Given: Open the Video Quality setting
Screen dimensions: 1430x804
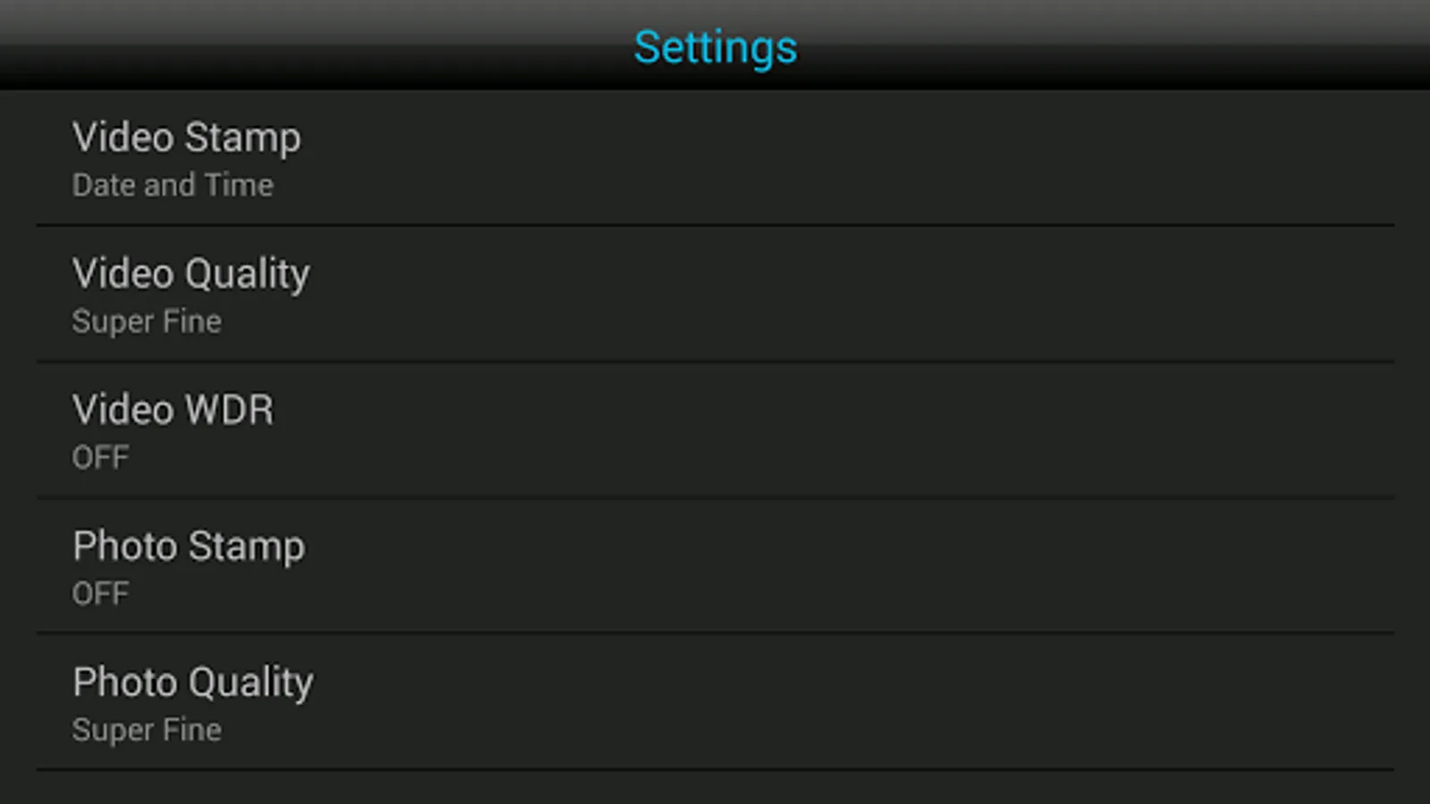Looking at the screenshot, I should coord(715,294).
